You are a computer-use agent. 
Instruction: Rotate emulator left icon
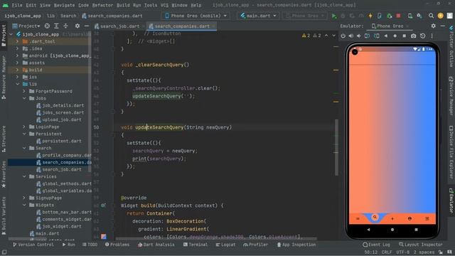[367, 36]
